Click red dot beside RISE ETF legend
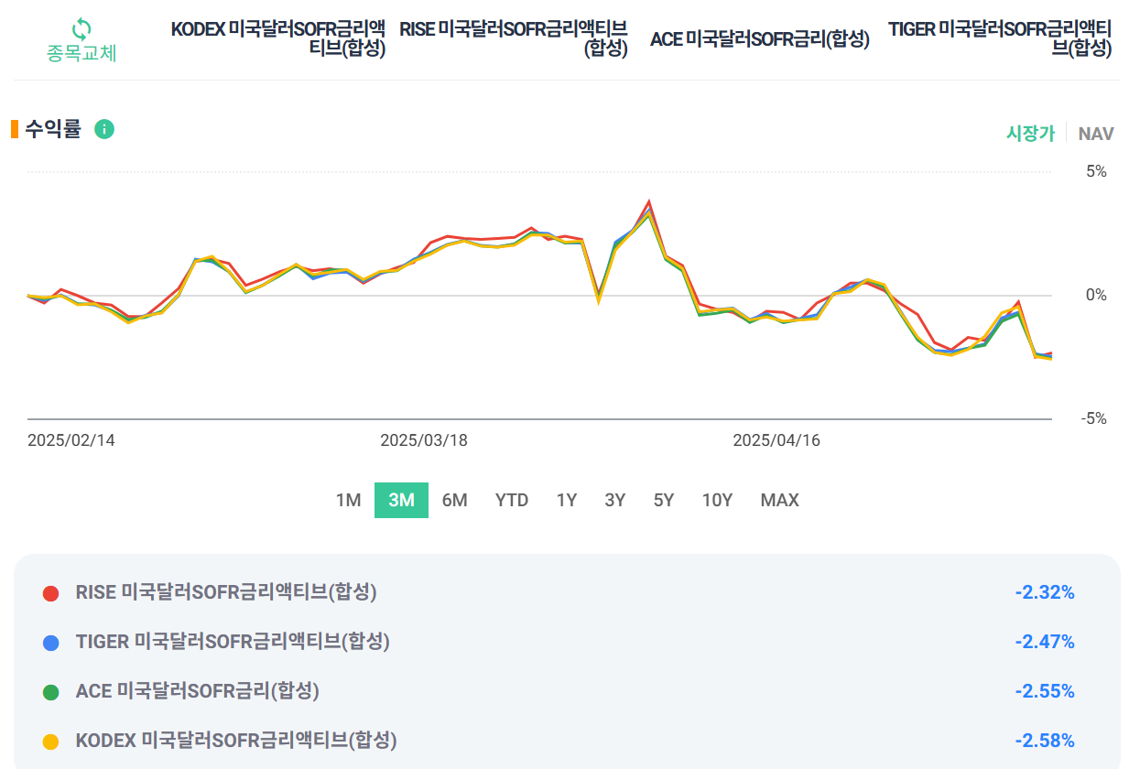 51,591
